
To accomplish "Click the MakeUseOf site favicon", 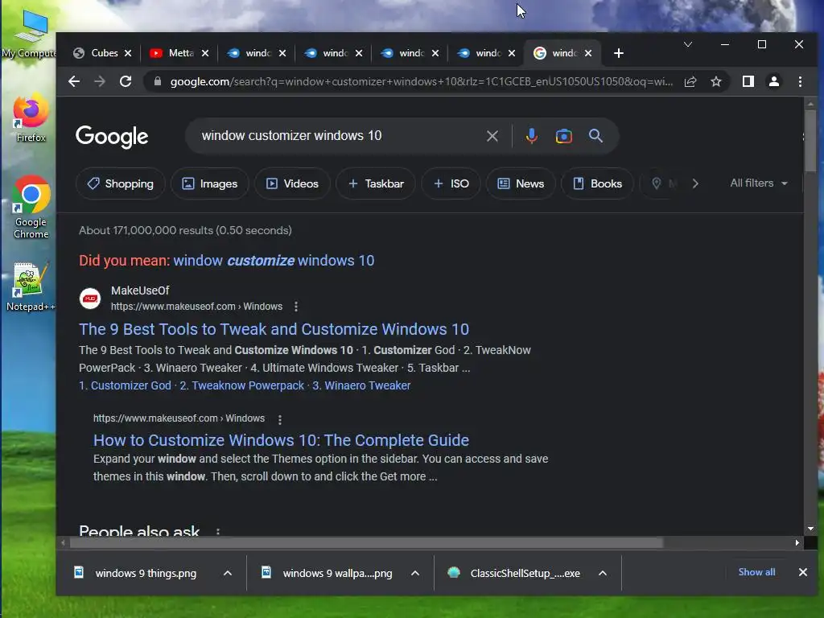I will tap(90, 299).
